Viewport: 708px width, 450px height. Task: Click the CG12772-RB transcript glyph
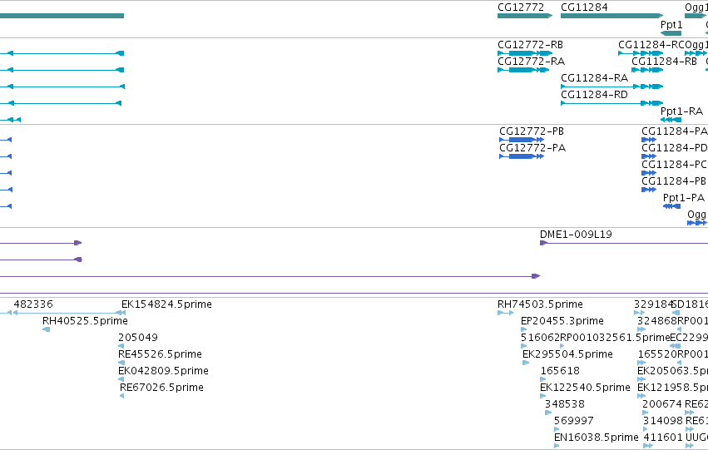tap(525, 53)
